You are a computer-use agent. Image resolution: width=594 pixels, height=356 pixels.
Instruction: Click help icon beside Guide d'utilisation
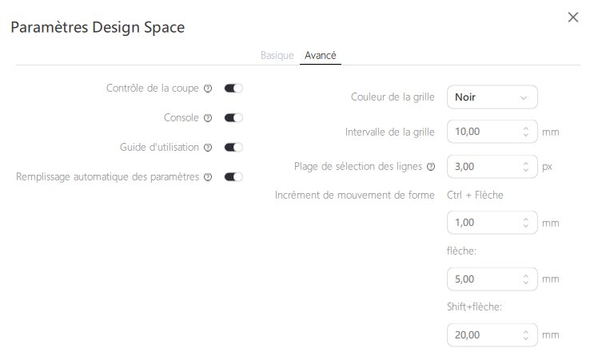point(208,148)
